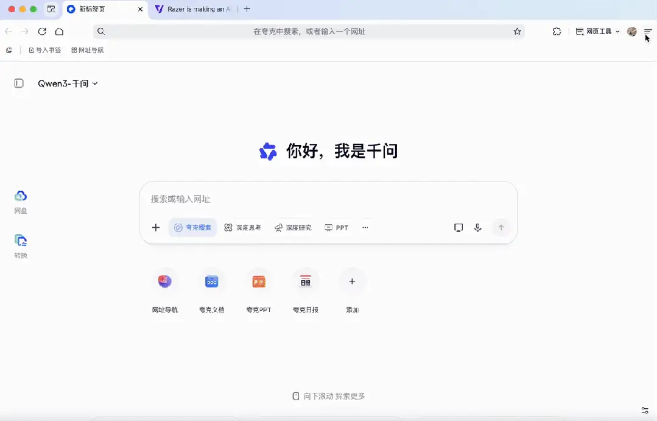Enable 深度思考 deep thinking mode
657x421 pixels.
click(243, 227)
